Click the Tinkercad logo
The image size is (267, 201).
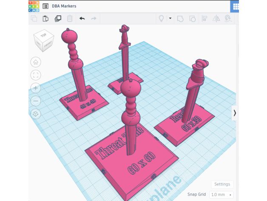[34, 6]
